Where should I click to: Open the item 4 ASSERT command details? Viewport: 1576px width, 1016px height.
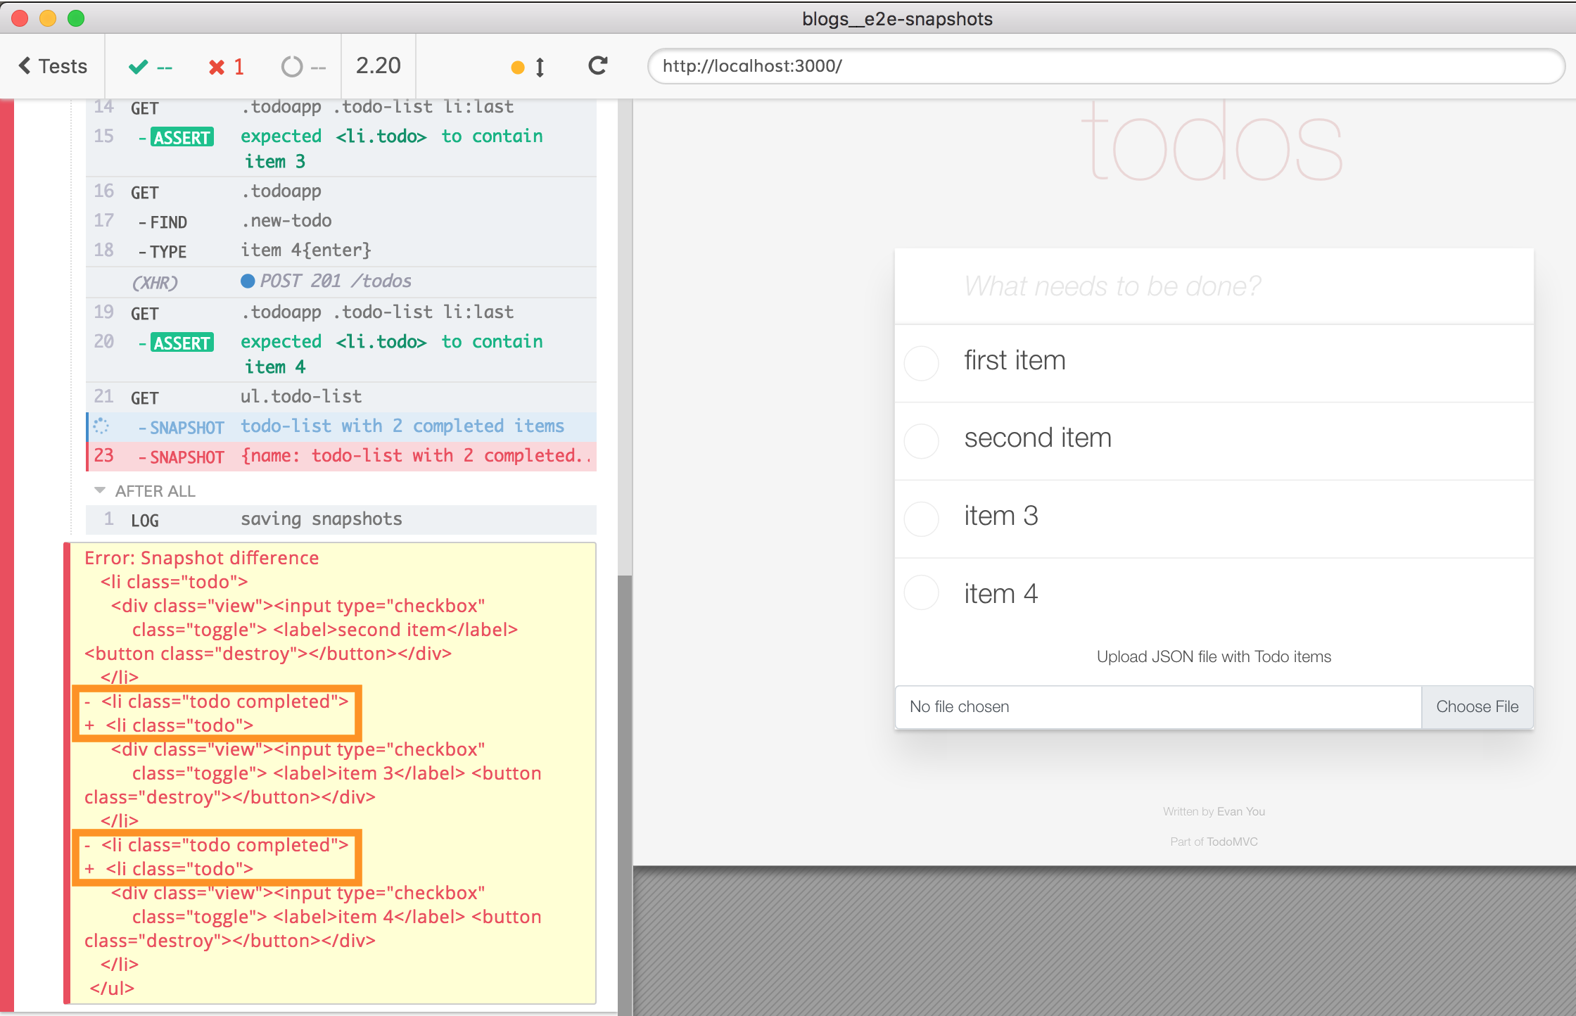(x=341, y=353)
